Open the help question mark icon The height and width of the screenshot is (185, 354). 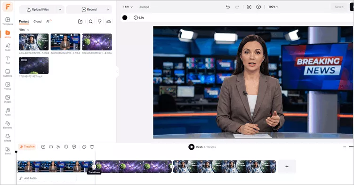(x=258, y=7)
